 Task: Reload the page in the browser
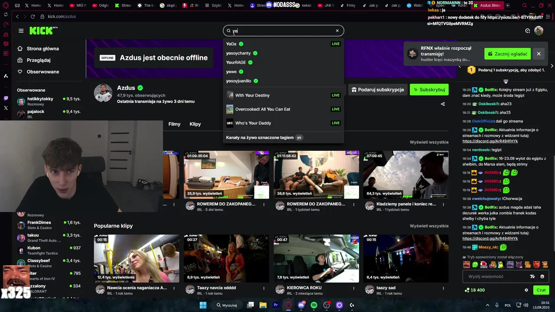(33, 16)
